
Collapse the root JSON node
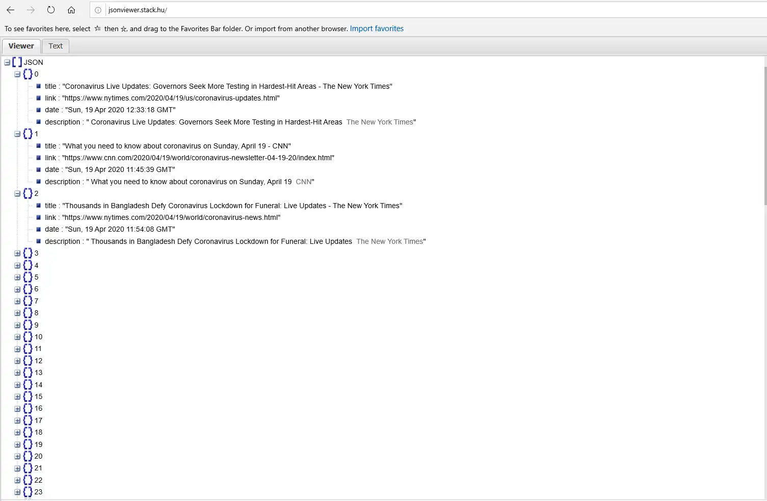(x=7, y=62)
